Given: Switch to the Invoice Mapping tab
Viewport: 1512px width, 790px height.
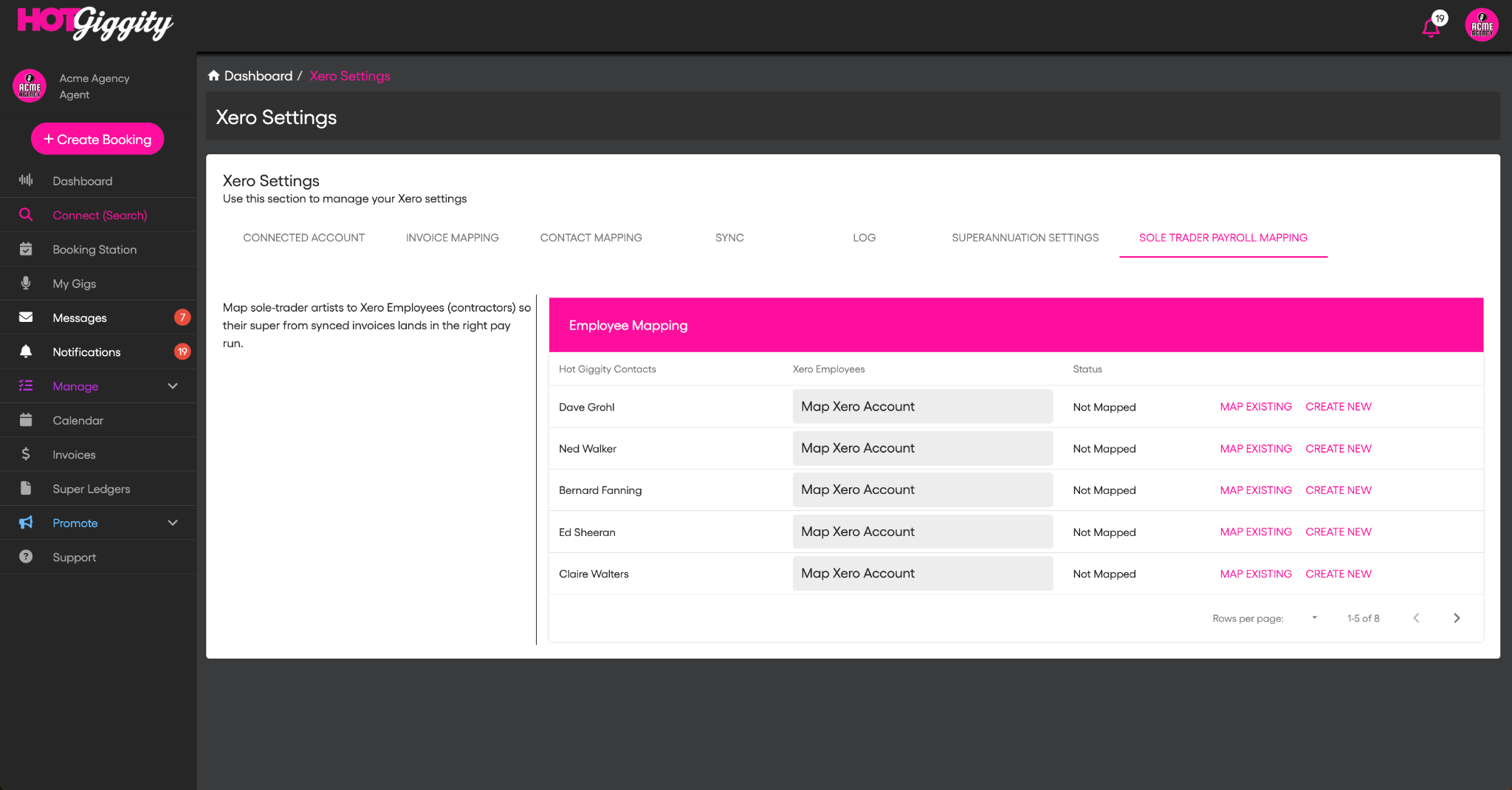Looking at the screenshot, I should (x=452, y=238).
